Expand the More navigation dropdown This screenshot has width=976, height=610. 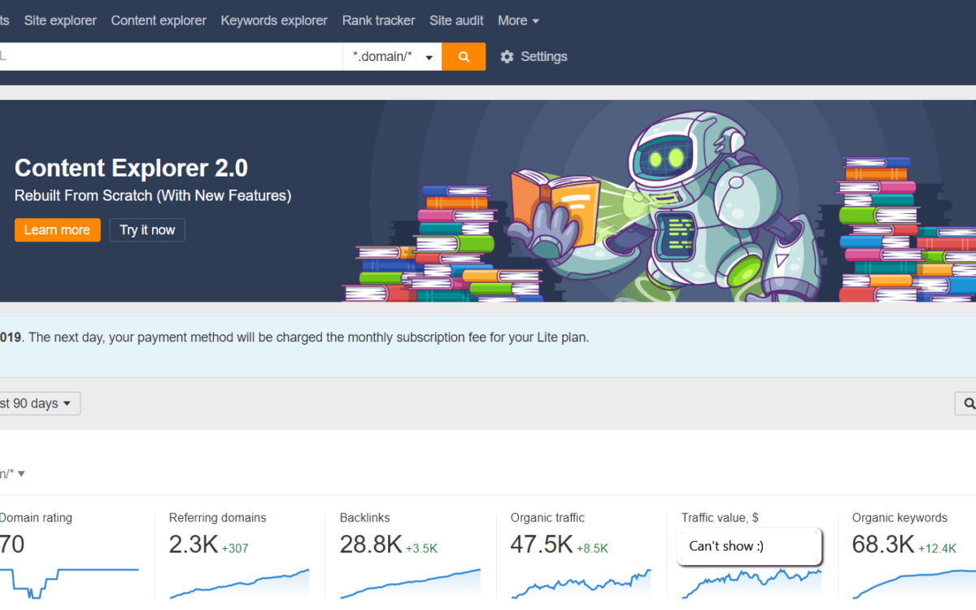[x=518, y=20]
